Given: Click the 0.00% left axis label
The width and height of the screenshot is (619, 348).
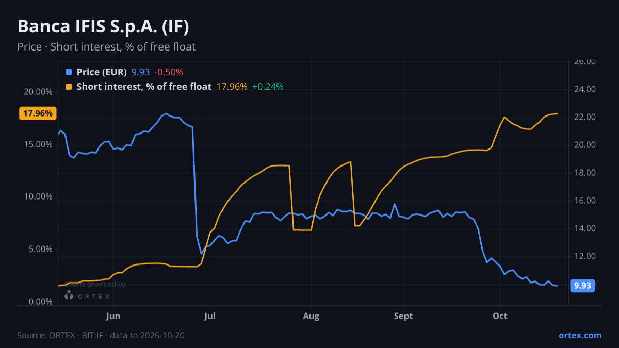Looking at the screenshot, I should click(x=40, y=302).
